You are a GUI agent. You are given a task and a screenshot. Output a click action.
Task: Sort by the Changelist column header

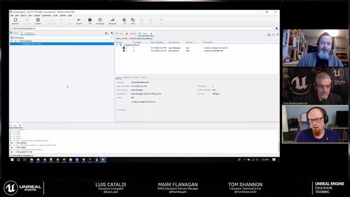pyautogui.click(x=137, y=42)
